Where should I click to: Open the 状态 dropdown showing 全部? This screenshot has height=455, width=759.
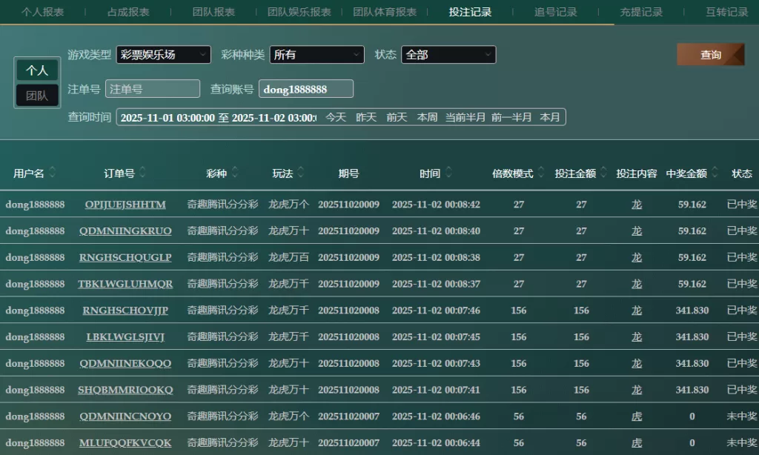pyautogui.click(x=448, y=55)
